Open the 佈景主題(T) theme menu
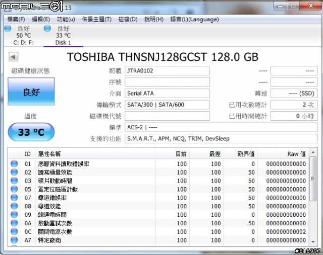This screenshot has width=323, height=255. (x=96, y=19)
